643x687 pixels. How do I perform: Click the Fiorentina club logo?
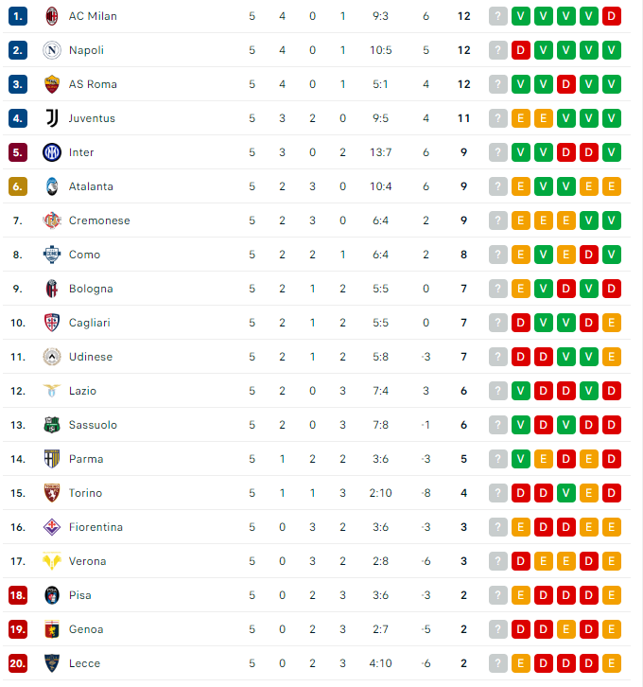[52, 527]
